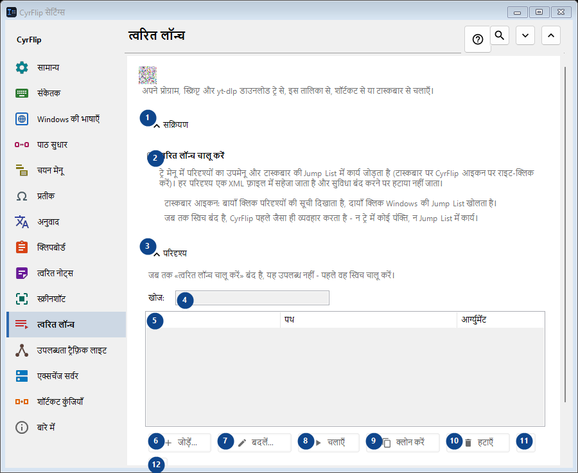This screenshot has width=578, height=473.
Task: Click the जोड़ें… add button
Action: click(x=180, y=442)
